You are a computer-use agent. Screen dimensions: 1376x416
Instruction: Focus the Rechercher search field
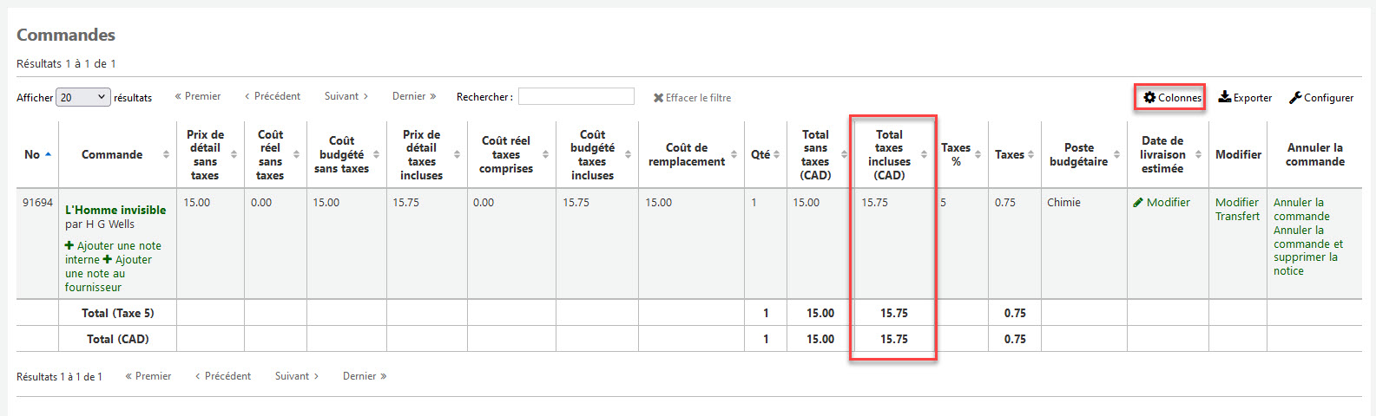point(576,96)
